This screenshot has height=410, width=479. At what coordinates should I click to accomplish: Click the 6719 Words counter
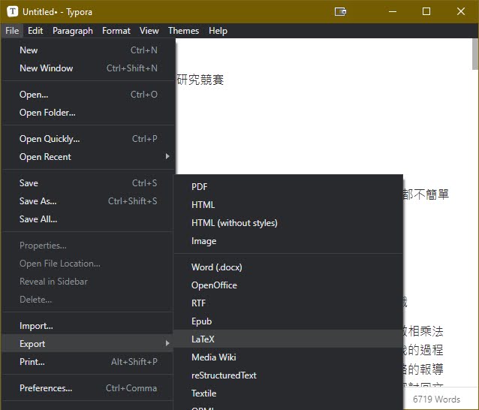coord(436,399)
